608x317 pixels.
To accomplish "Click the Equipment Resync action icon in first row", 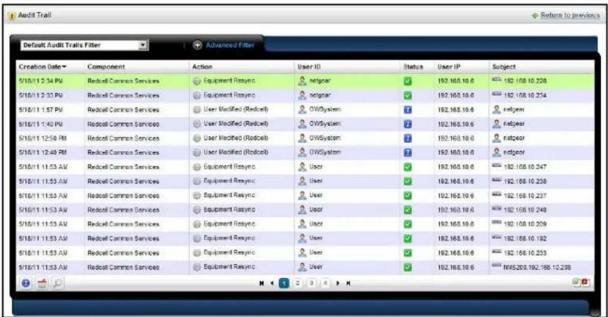I will [197, 81].
